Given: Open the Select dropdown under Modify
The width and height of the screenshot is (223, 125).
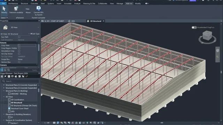Looking at the screenshot, I should tap(4, 18).
